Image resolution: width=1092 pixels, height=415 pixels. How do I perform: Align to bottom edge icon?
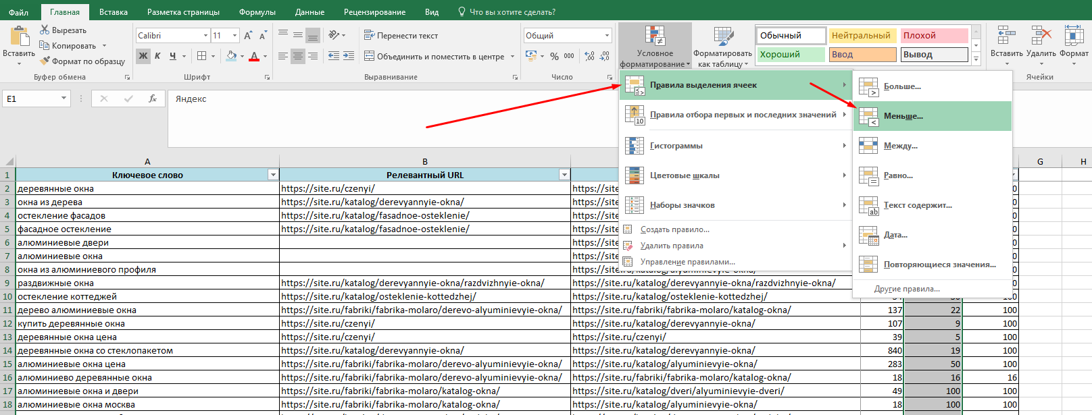[x=313, y=35]
